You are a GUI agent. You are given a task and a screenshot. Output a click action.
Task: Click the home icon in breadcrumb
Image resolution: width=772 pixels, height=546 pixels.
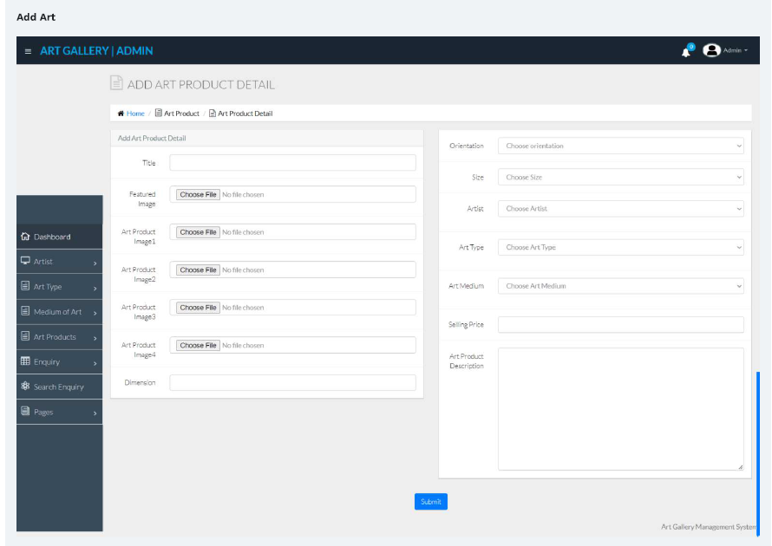click(121, 114)
